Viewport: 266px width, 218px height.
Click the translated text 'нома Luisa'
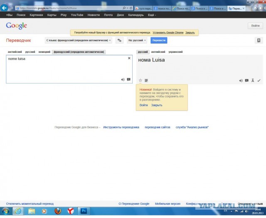click(151, 60)
